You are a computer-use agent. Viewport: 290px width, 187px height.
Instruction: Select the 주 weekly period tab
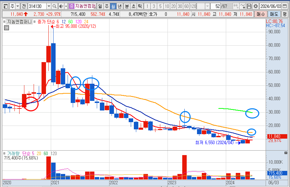click(x=107, y=6)
